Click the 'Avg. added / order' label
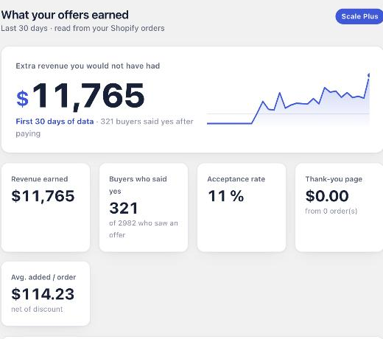This screenshot has height=339, width=383. click(x=43, y=277)
